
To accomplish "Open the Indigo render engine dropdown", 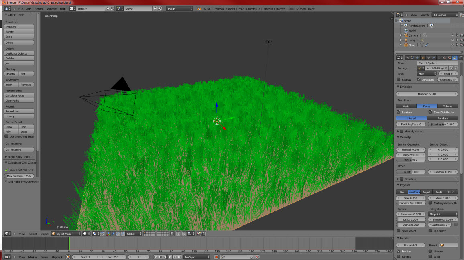I will coord(179,8).
